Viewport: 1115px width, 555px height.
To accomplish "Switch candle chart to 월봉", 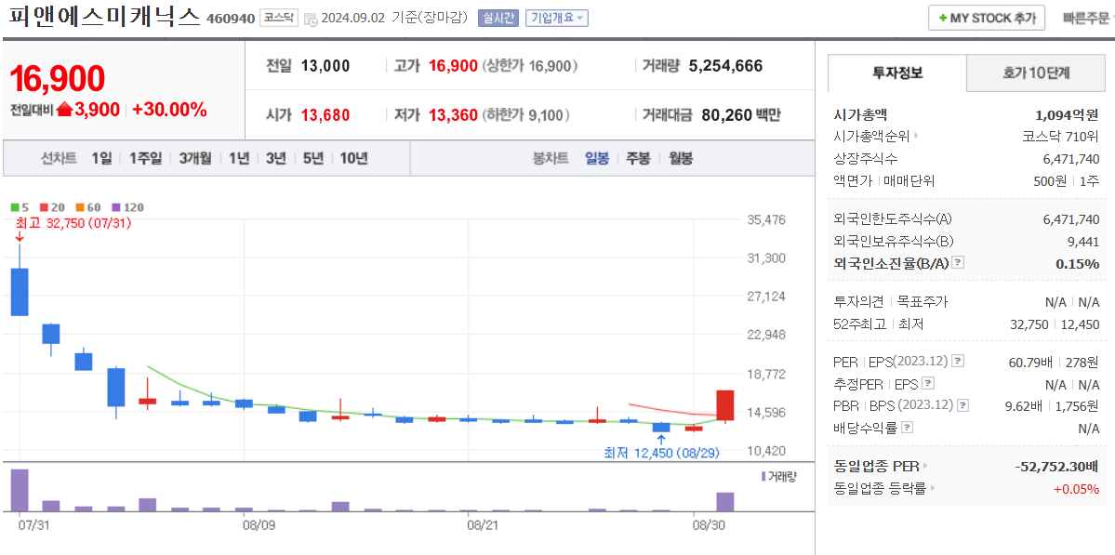I will click(680, 158).
